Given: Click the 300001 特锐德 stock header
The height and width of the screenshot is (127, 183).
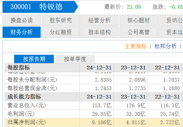Looking at the screenshot, I should [x=38, y=7].
